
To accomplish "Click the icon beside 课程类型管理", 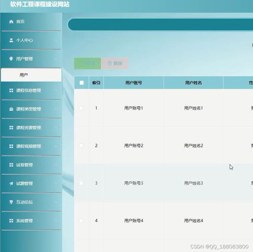I will coord(11,109).
